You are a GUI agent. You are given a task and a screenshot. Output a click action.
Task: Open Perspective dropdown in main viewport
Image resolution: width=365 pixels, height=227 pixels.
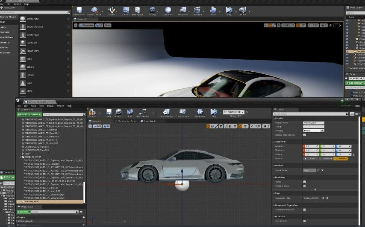point(86,25)
